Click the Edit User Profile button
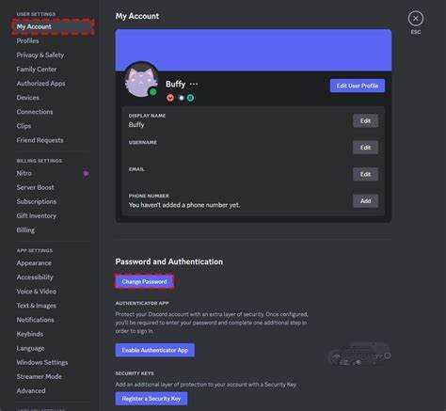Image resolution: width=446 pixels, height=411 pixels. click(x=358, y=86)
